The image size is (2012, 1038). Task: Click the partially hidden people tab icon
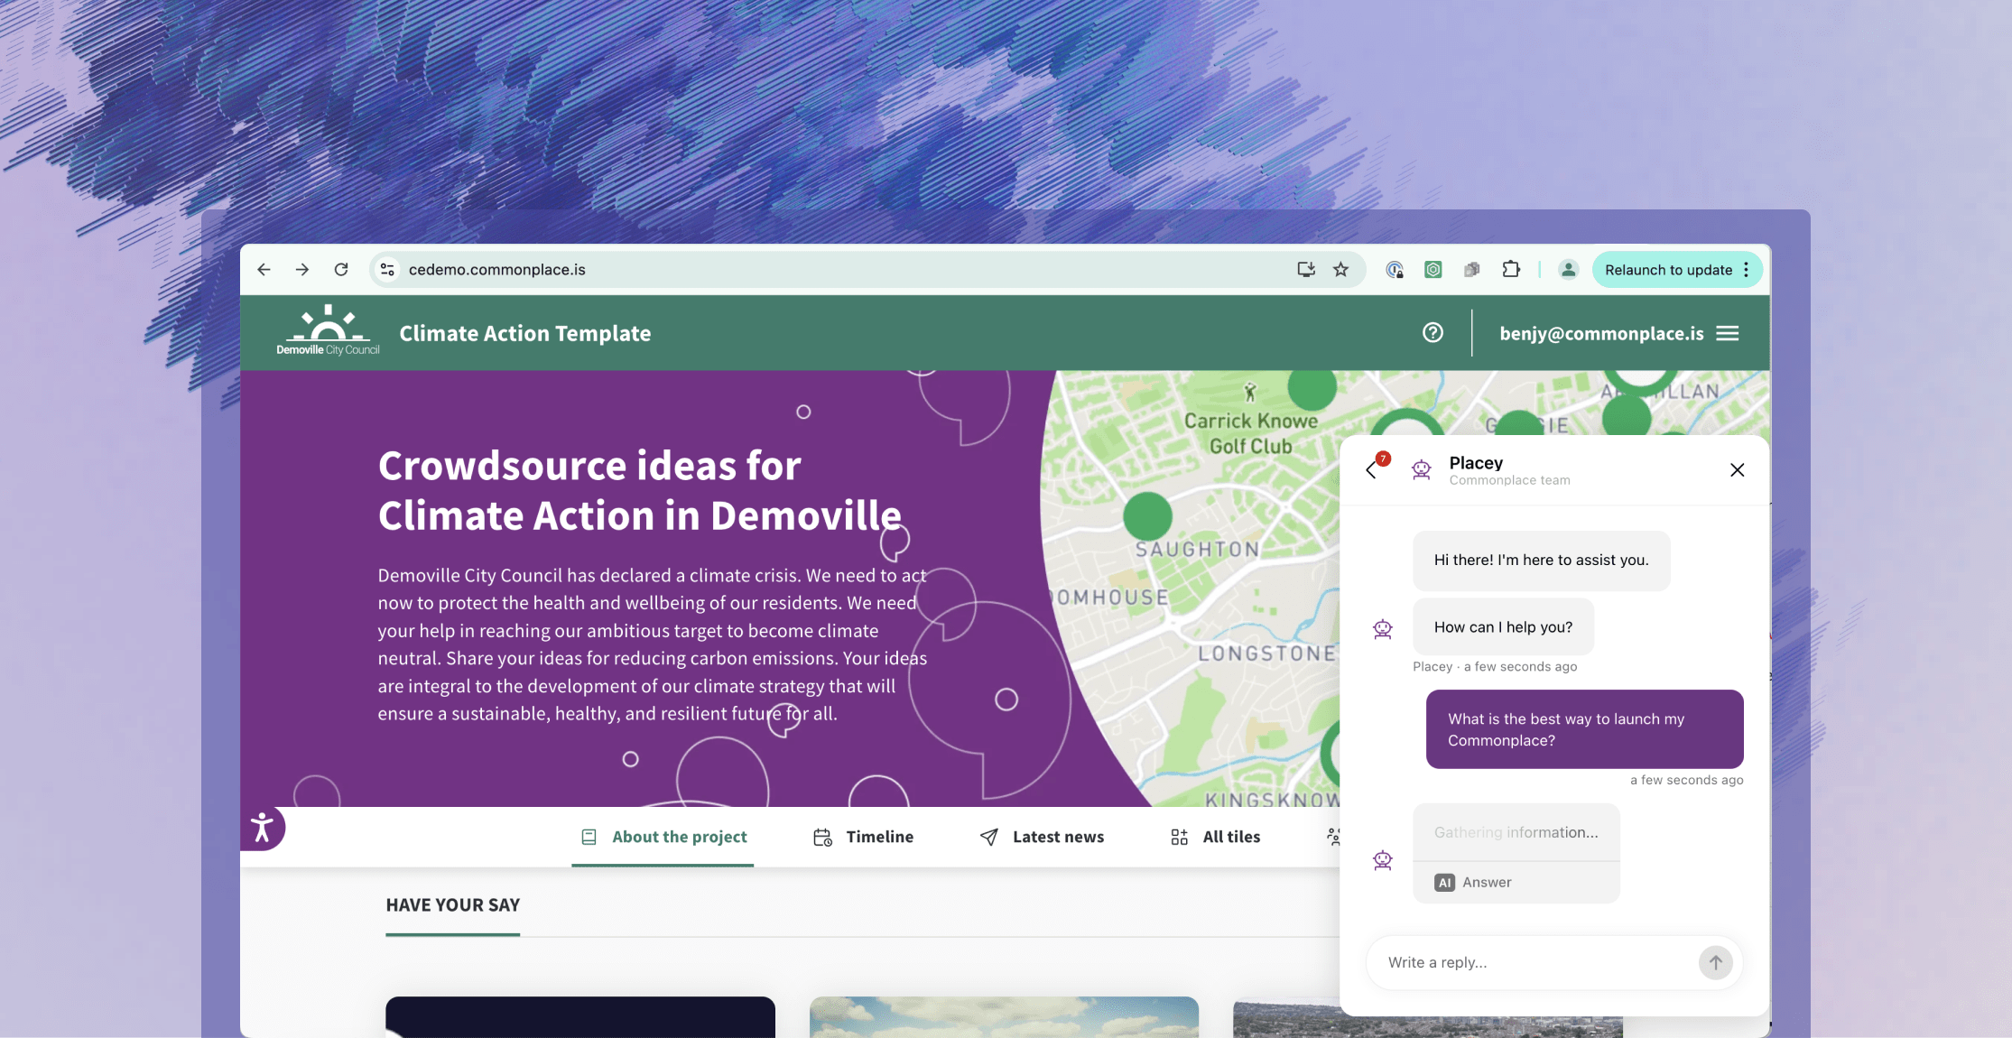[x=1333, y=837]
